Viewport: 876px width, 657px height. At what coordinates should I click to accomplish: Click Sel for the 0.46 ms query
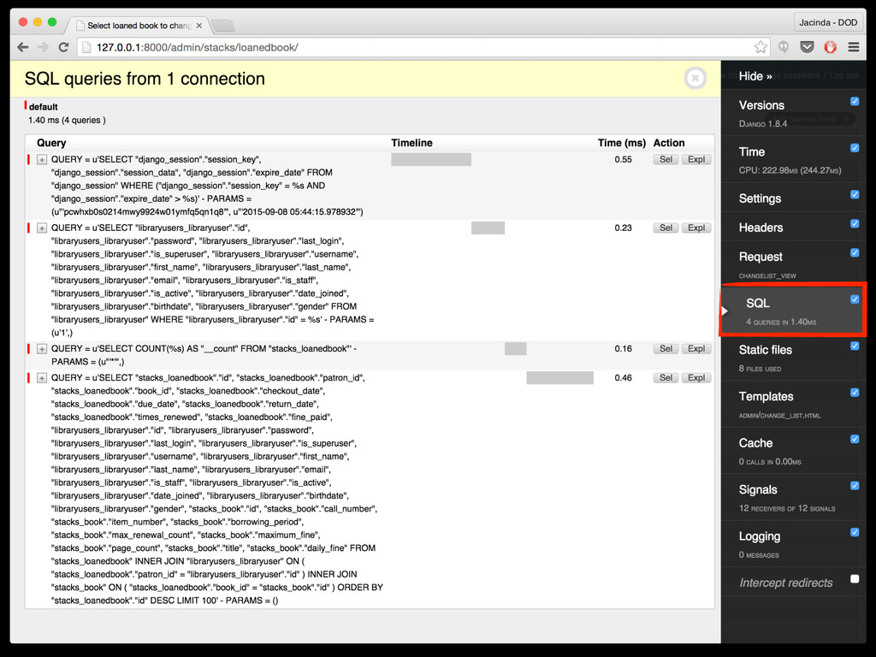[x=666, y=377]
